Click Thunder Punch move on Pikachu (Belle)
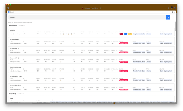This screenshot has width=183, height=111. (137, 43)
